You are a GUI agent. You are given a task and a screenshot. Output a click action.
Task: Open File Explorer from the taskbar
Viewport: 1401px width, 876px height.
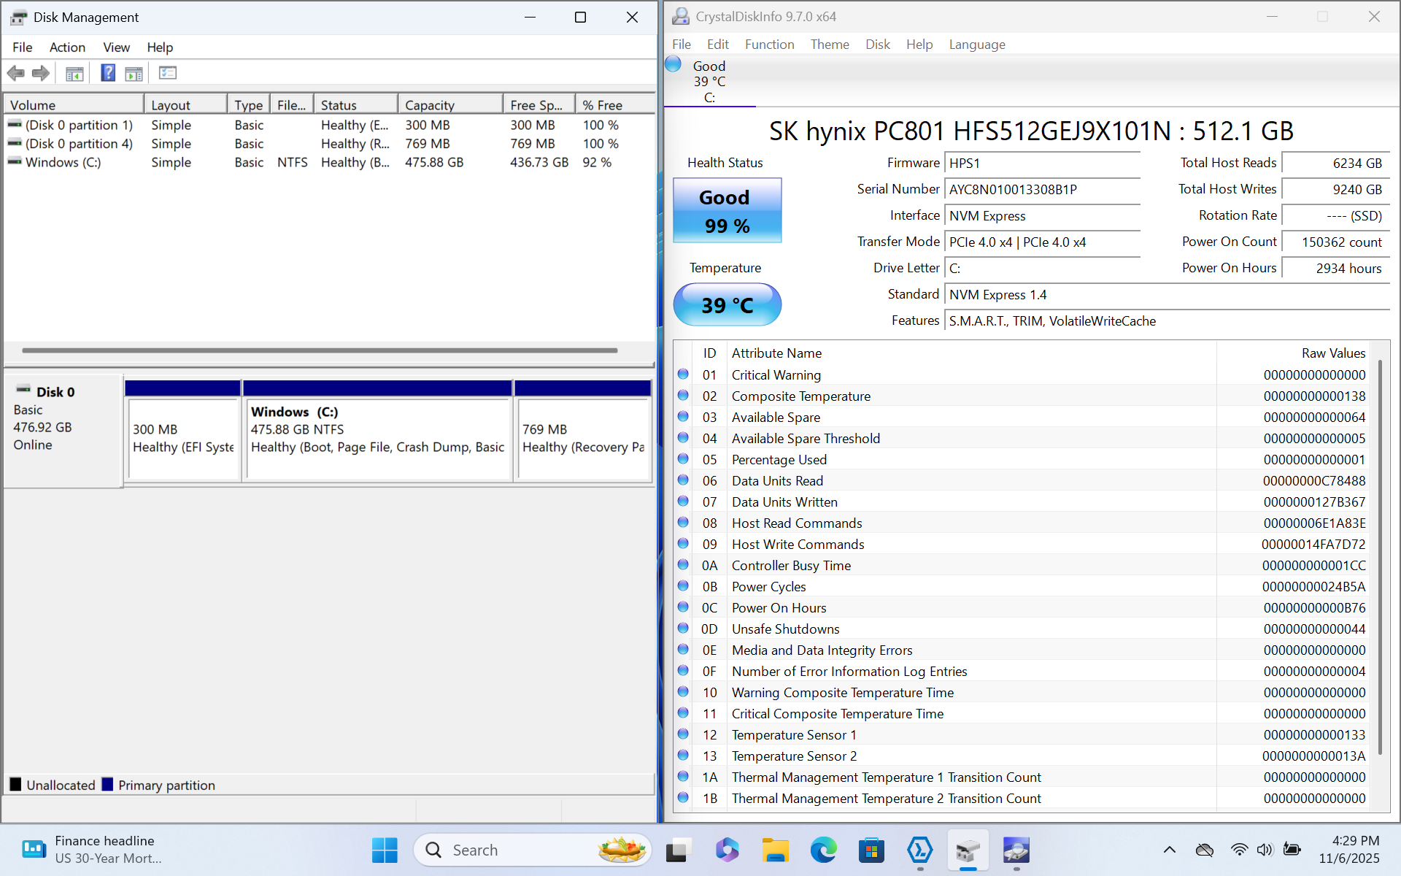pos(775,850)
